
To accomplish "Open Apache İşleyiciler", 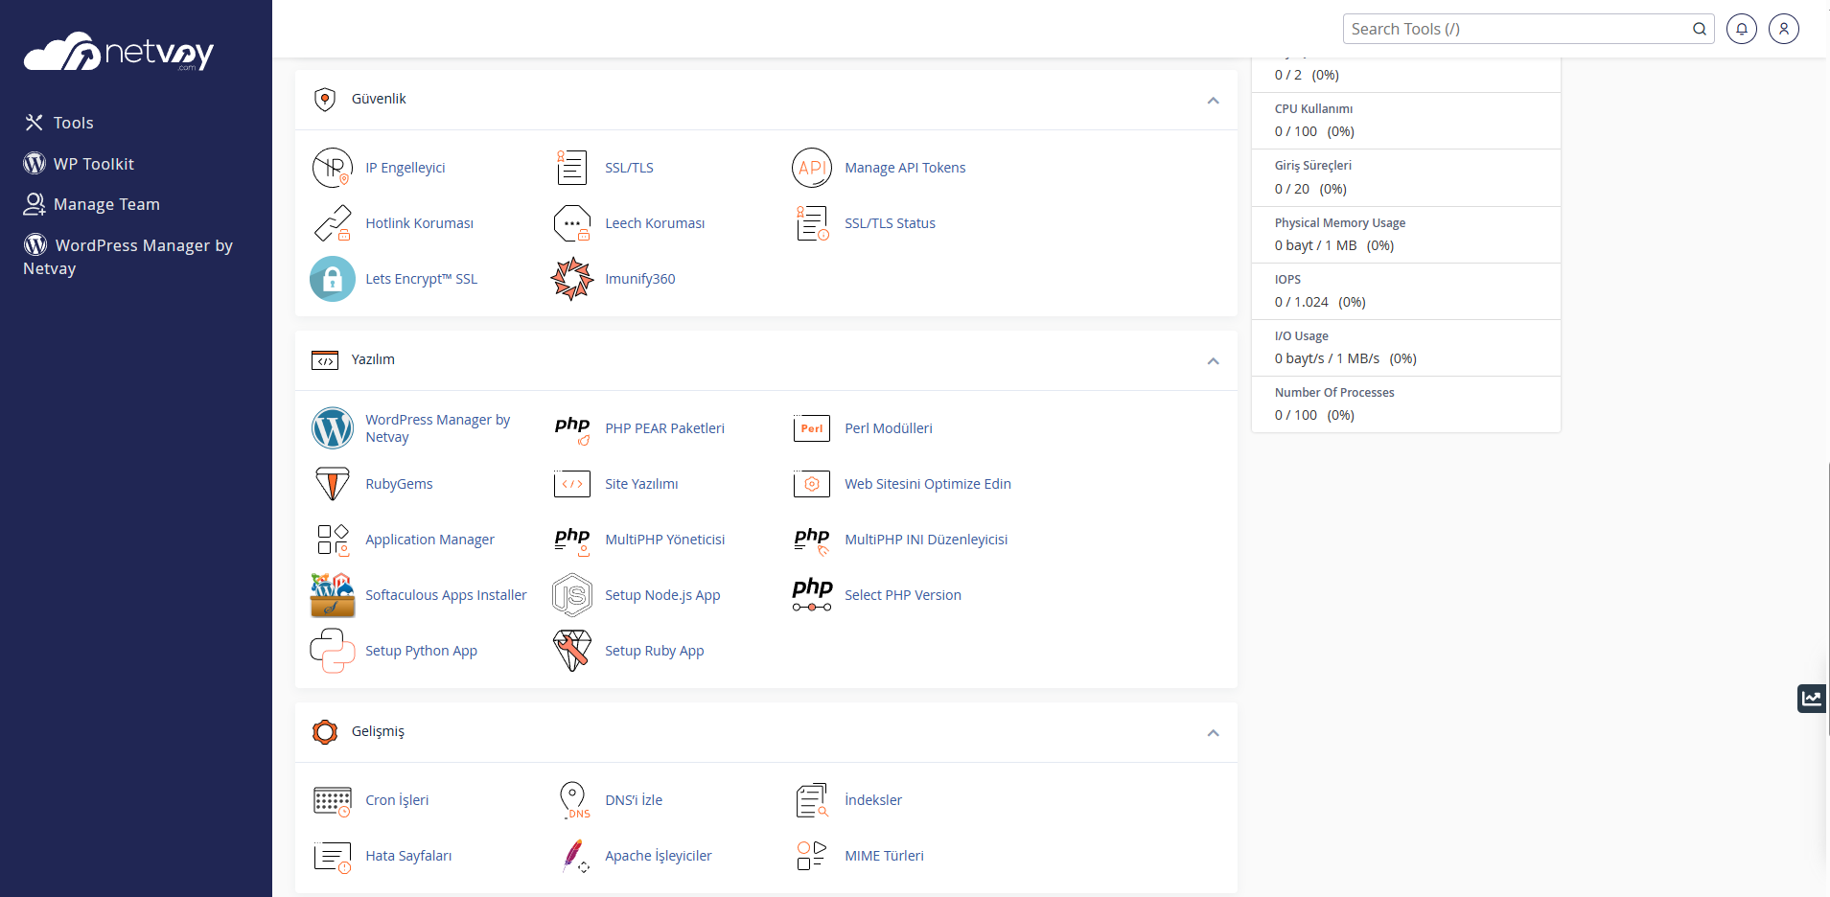I will pyautogui.click(x=658, y=855).
